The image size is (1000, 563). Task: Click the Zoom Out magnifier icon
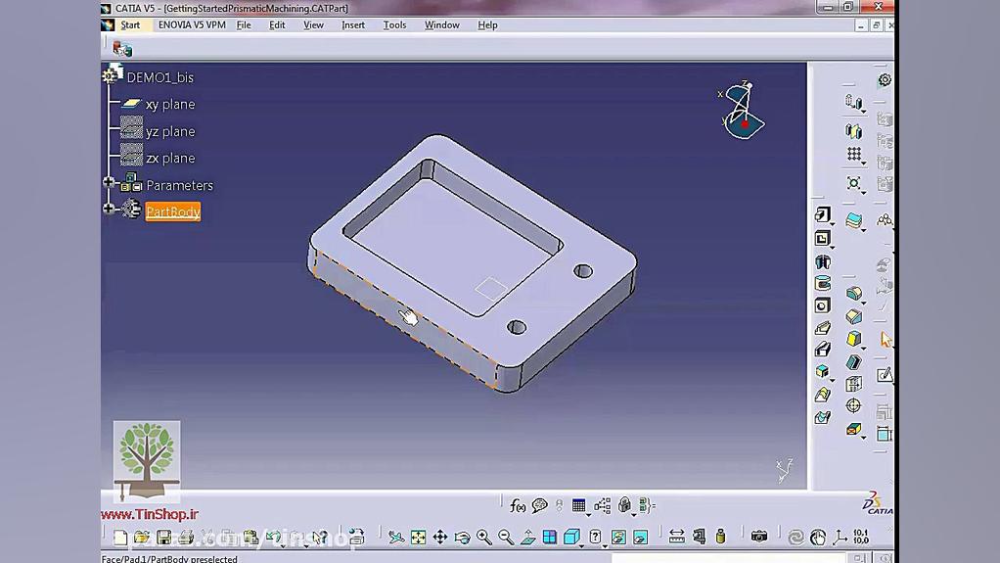point(506,537)
